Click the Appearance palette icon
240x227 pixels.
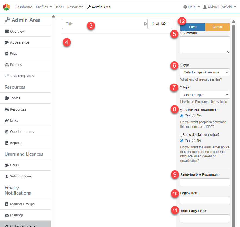point(7,42)
